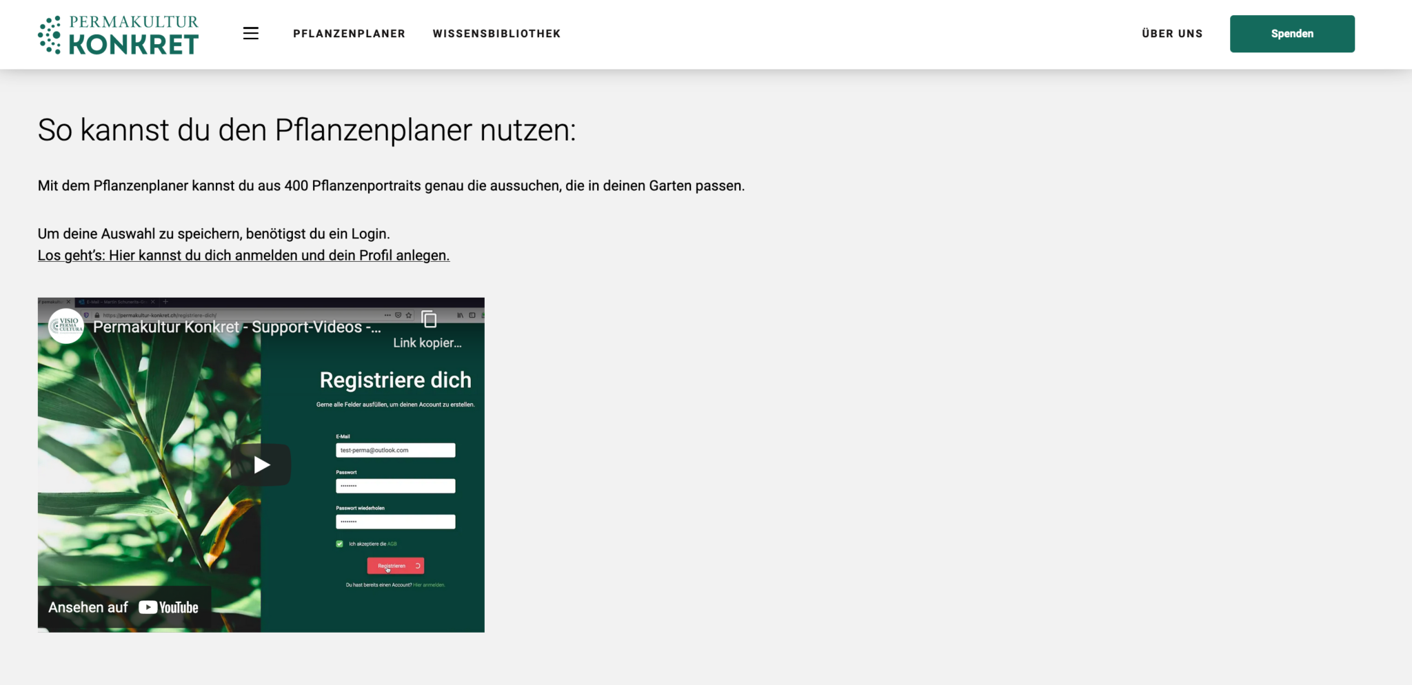Play the embedded support video
This screenshot has height=685, width=1412.
tap(261, 465)
